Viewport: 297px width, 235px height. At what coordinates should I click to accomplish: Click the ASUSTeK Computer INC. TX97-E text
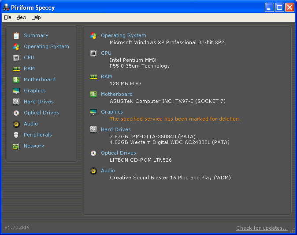pos(167,101)
